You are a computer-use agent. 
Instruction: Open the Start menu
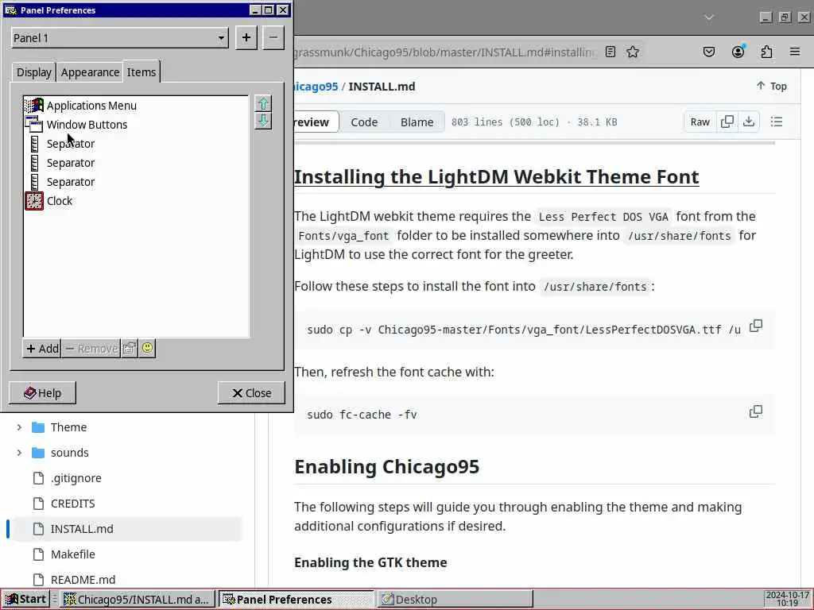click(26, 599)
